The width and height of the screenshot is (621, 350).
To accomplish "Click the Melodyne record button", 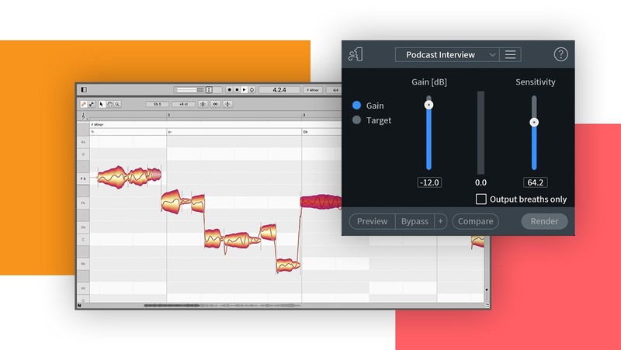I will [x=229, y=90].
